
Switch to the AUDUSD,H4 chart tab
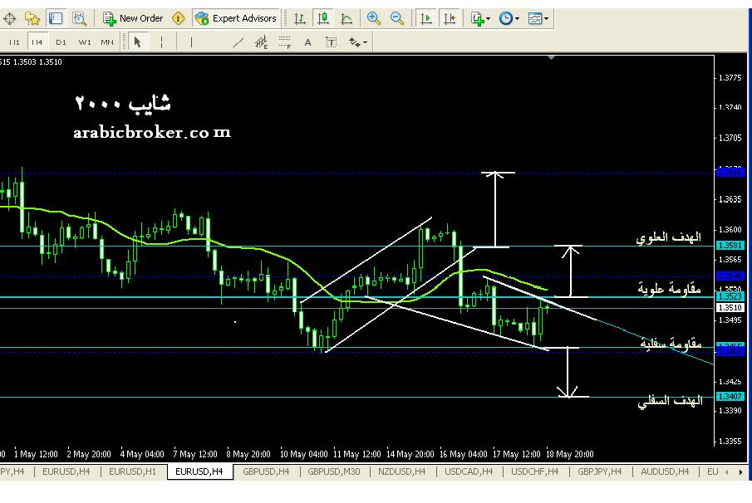tap(665, 471)
